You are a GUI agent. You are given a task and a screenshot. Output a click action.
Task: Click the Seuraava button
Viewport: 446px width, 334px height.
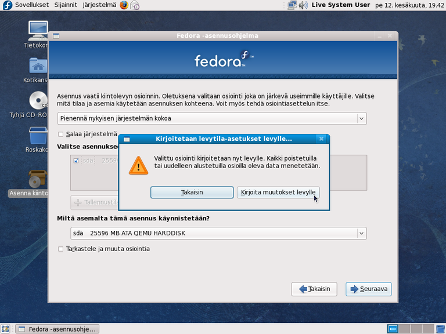(369, 289)
